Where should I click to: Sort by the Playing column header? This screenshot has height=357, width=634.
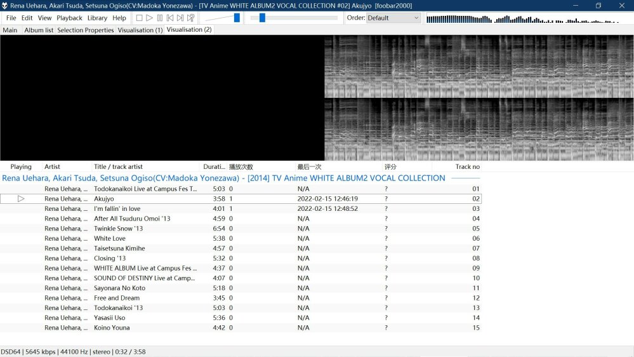tap(21, 167)
